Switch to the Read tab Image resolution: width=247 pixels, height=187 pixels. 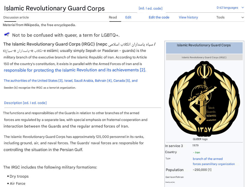pyautogui.click(x=113, y=17)
